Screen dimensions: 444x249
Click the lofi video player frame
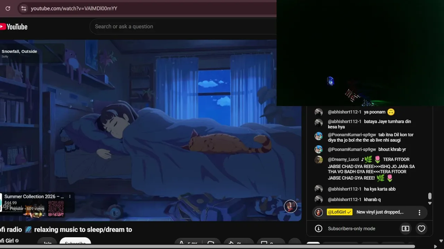[x=151, y=130]
